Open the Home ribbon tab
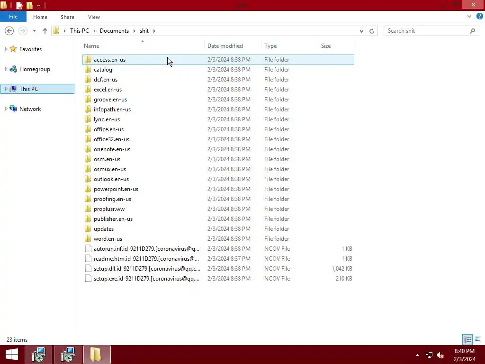This screenshot has width=485, height=364. click(40, 17)
